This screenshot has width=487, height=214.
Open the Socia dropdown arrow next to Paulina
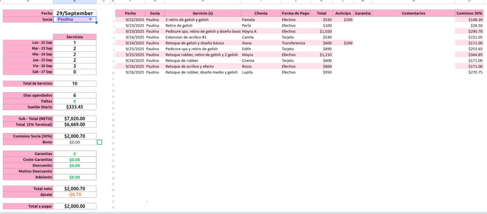click(90, 19)
